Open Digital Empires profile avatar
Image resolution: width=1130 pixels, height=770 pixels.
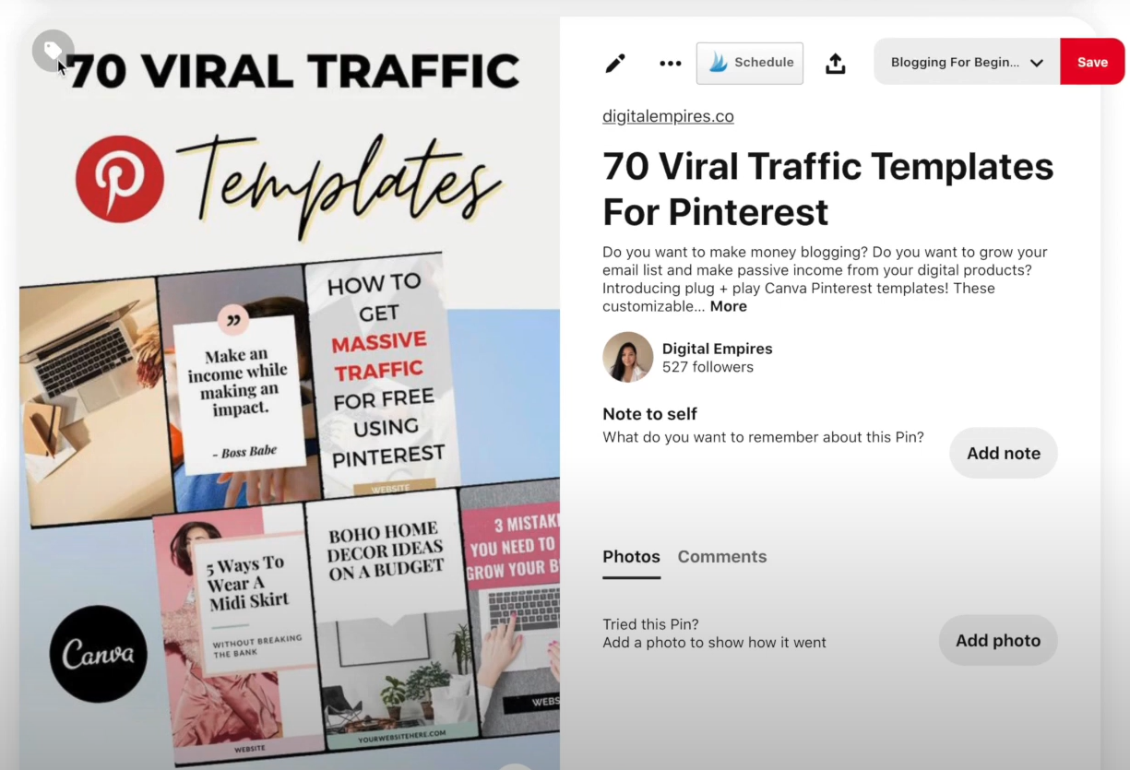tap(628, 357)
